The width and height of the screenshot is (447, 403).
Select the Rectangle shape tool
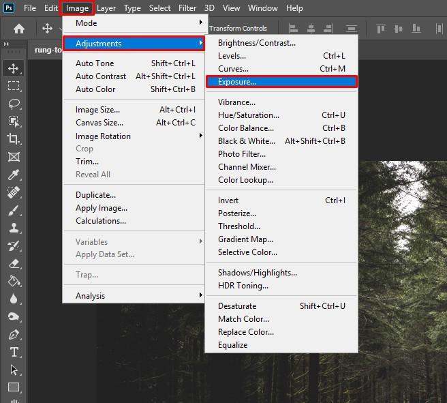coord(14,387)
